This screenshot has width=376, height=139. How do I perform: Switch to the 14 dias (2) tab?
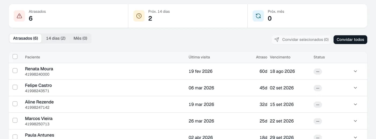56,38
